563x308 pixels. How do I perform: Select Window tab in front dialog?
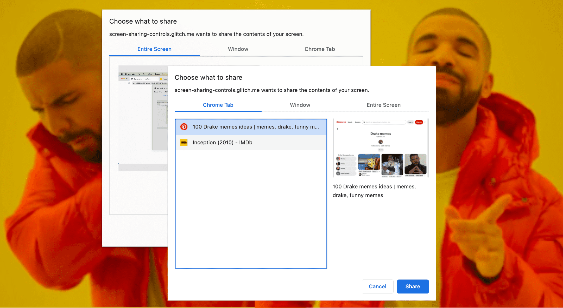pyautogui.click(x=300, y=105)
